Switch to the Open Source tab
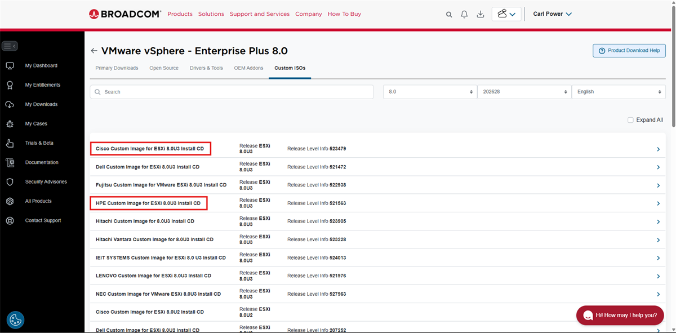Image resolution: width=676 pixels, height=333 pixels. tap(164, 68)
